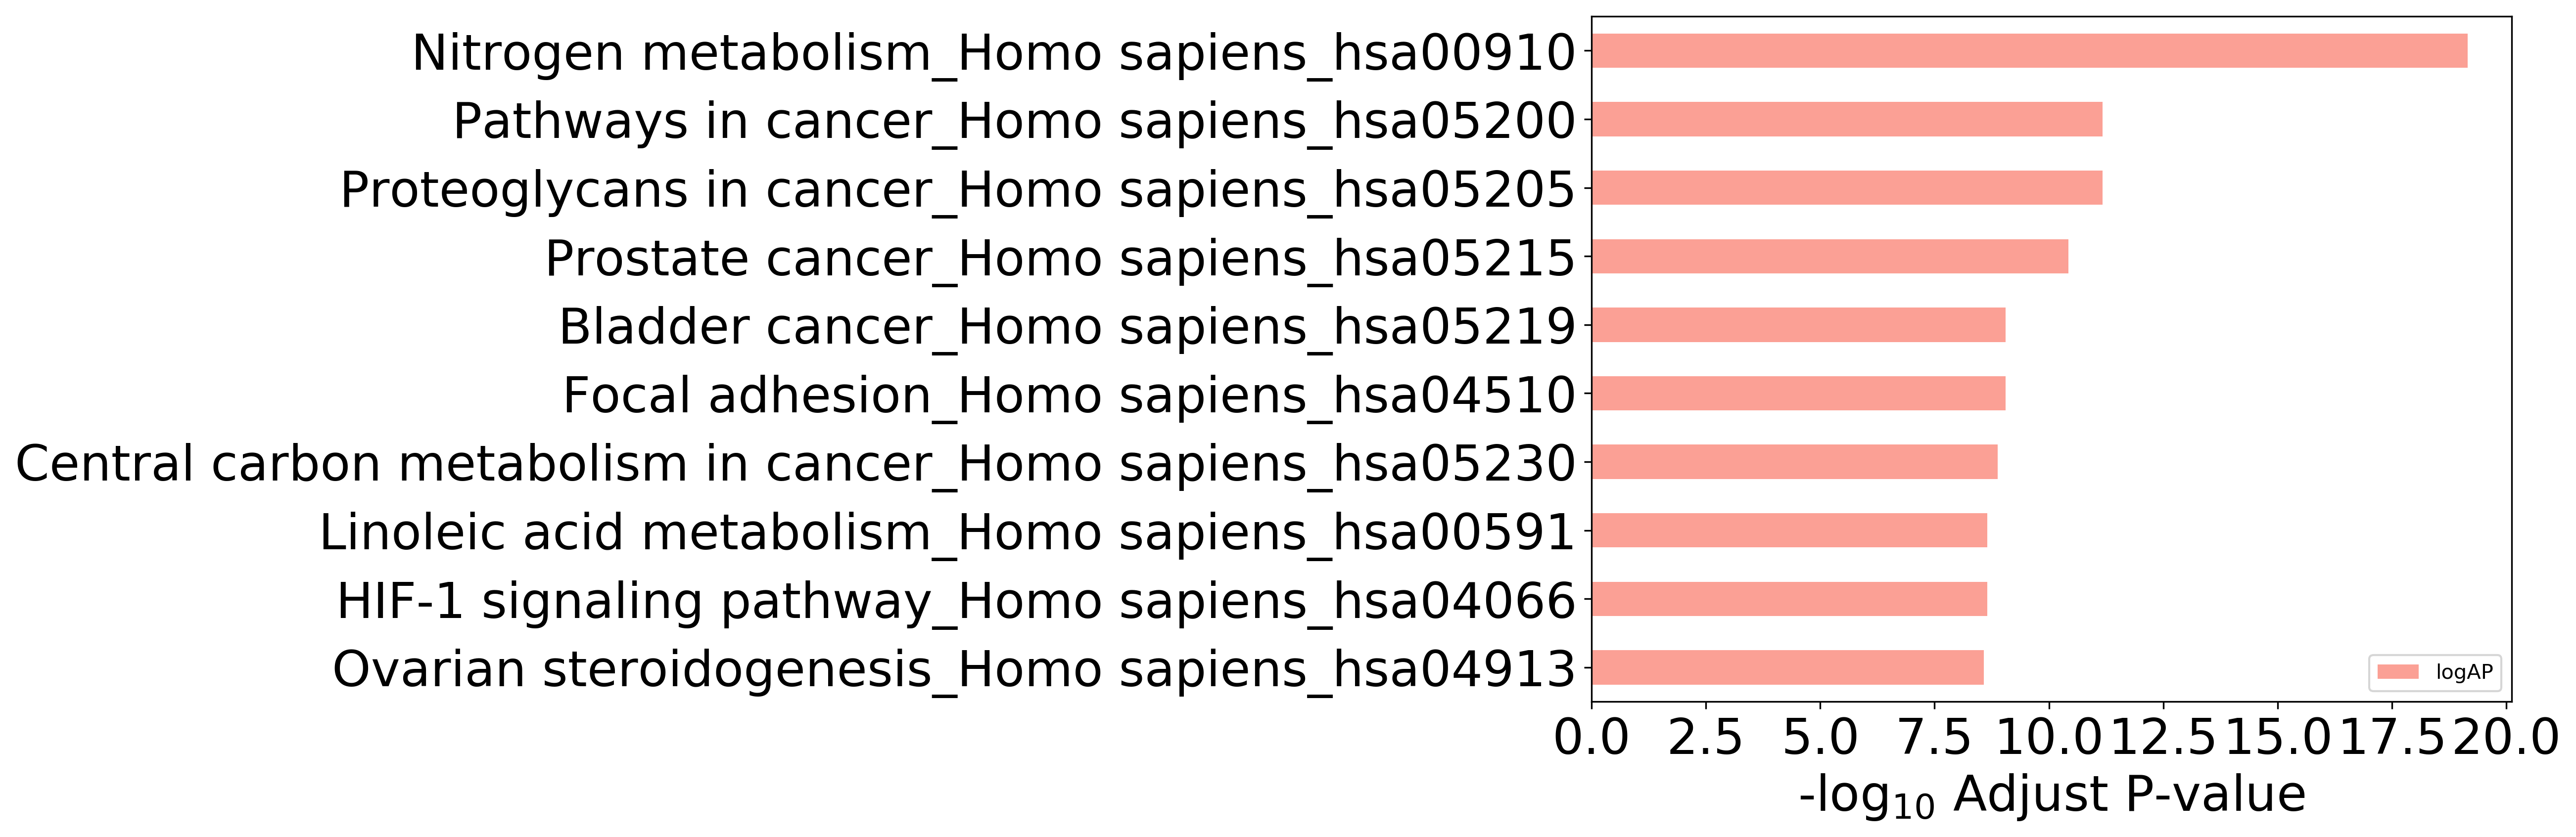Image resolution: width=2576 pixels, height=837 pixels.
Task: Click the Proteoglycans in cancer bar
Action: [1847, 188]
